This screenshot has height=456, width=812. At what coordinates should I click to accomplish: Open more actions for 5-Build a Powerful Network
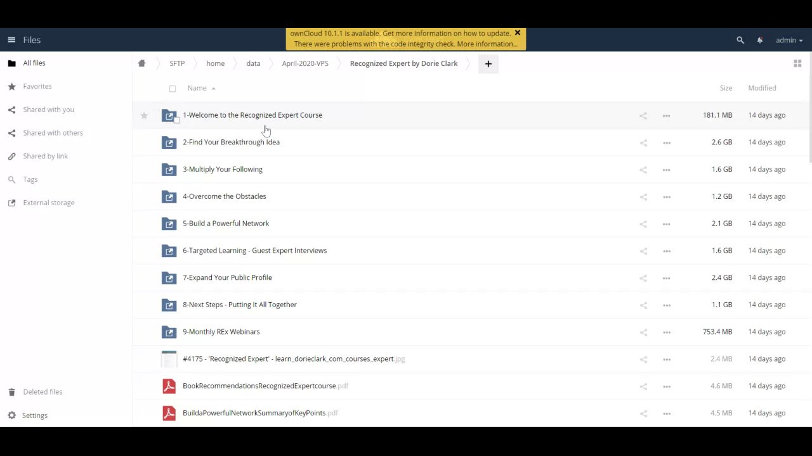coord(666,224)
